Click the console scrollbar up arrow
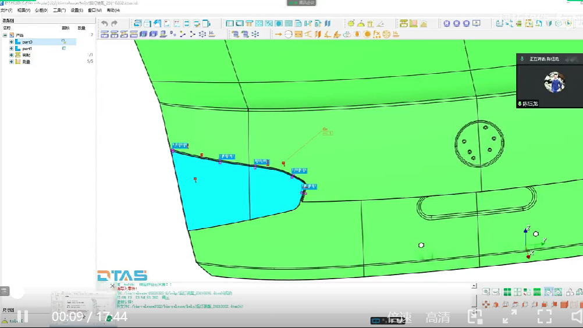Image resolution: width=583 pixels, height=328 pixels. [474, 286]
